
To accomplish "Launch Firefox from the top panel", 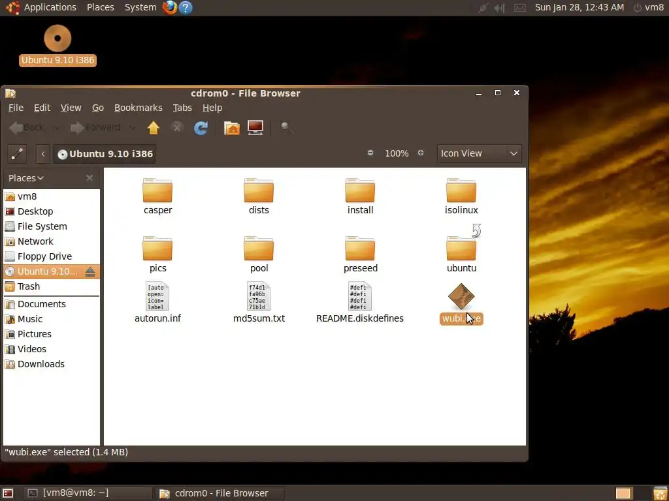I will [170, 7].
